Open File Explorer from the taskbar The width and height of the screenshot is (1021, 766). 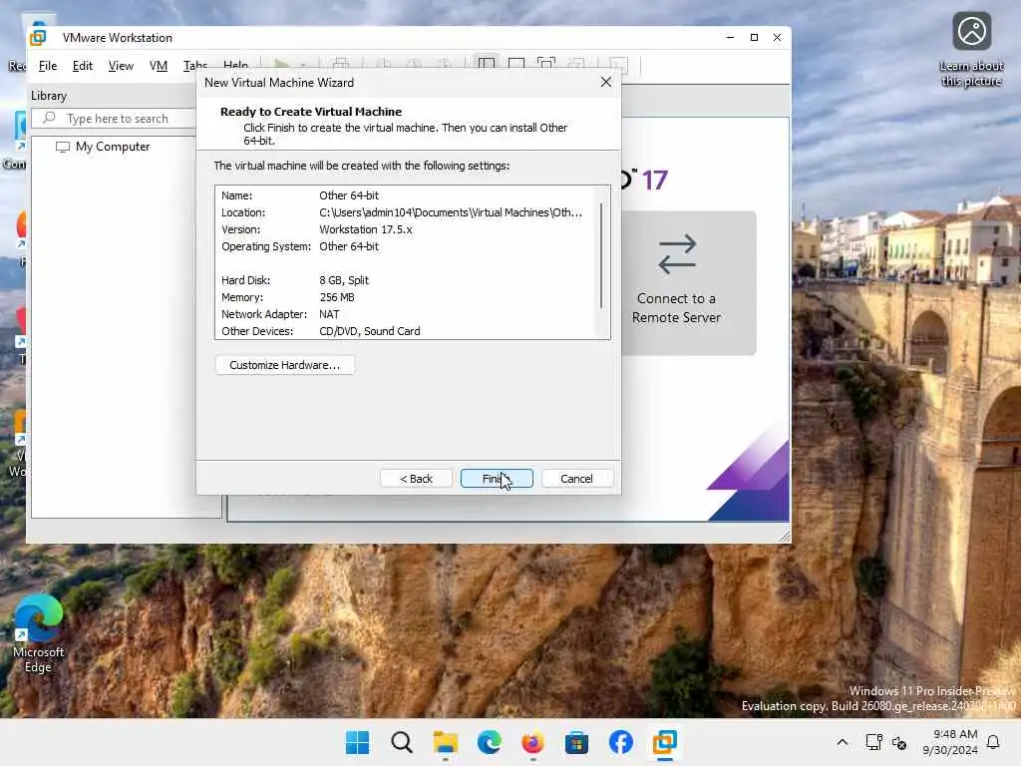click(x=446, y=742)
